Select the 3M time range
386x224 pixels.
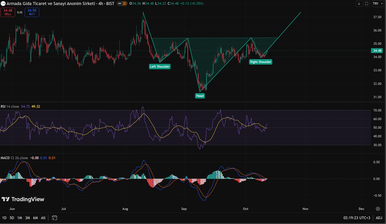[x=27, y=218]
